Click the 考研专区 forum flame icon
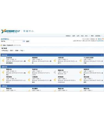This screenshot has width=104, height=121. click(29, 72)
